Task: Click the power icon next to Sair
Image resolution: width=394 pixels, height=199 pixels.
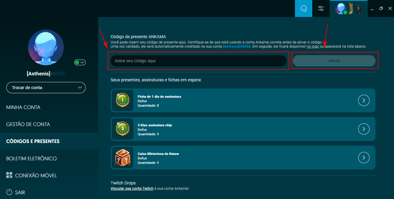Action: pos(9,192)
